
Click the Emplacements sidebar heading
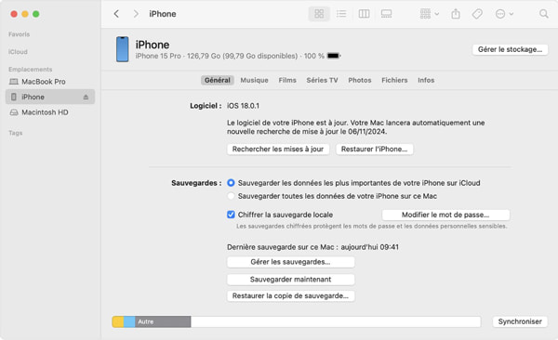coord(31,70)
